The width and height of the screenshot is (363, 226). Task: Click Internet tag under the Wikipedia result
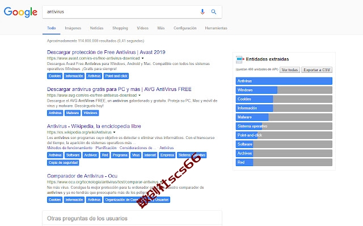tap(150, 155)
